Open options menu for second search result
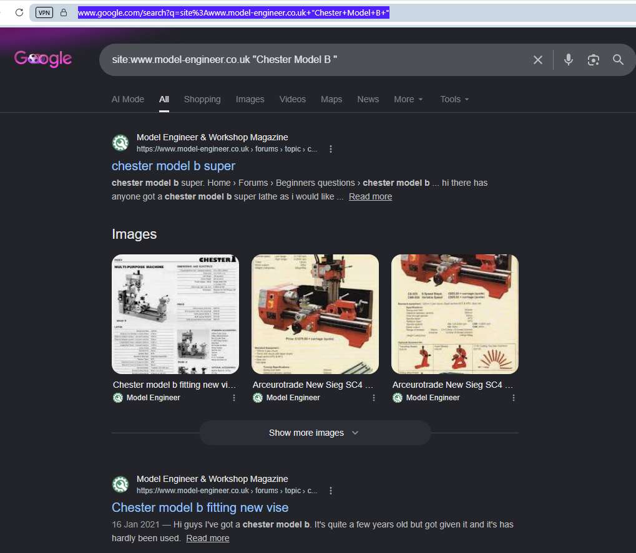Image resolution: width=636 pixels, height=553 pixels. coord(331,491)
